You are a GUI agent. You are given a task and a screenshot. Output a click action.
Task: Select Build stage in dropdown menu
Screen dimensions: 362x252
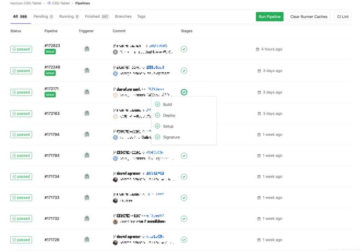click(x=167, y=104)
